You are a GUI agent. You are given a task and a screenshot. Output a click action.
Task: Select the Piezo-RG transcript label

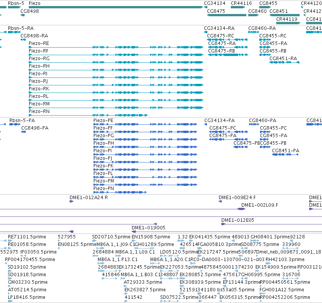(39, 59)
